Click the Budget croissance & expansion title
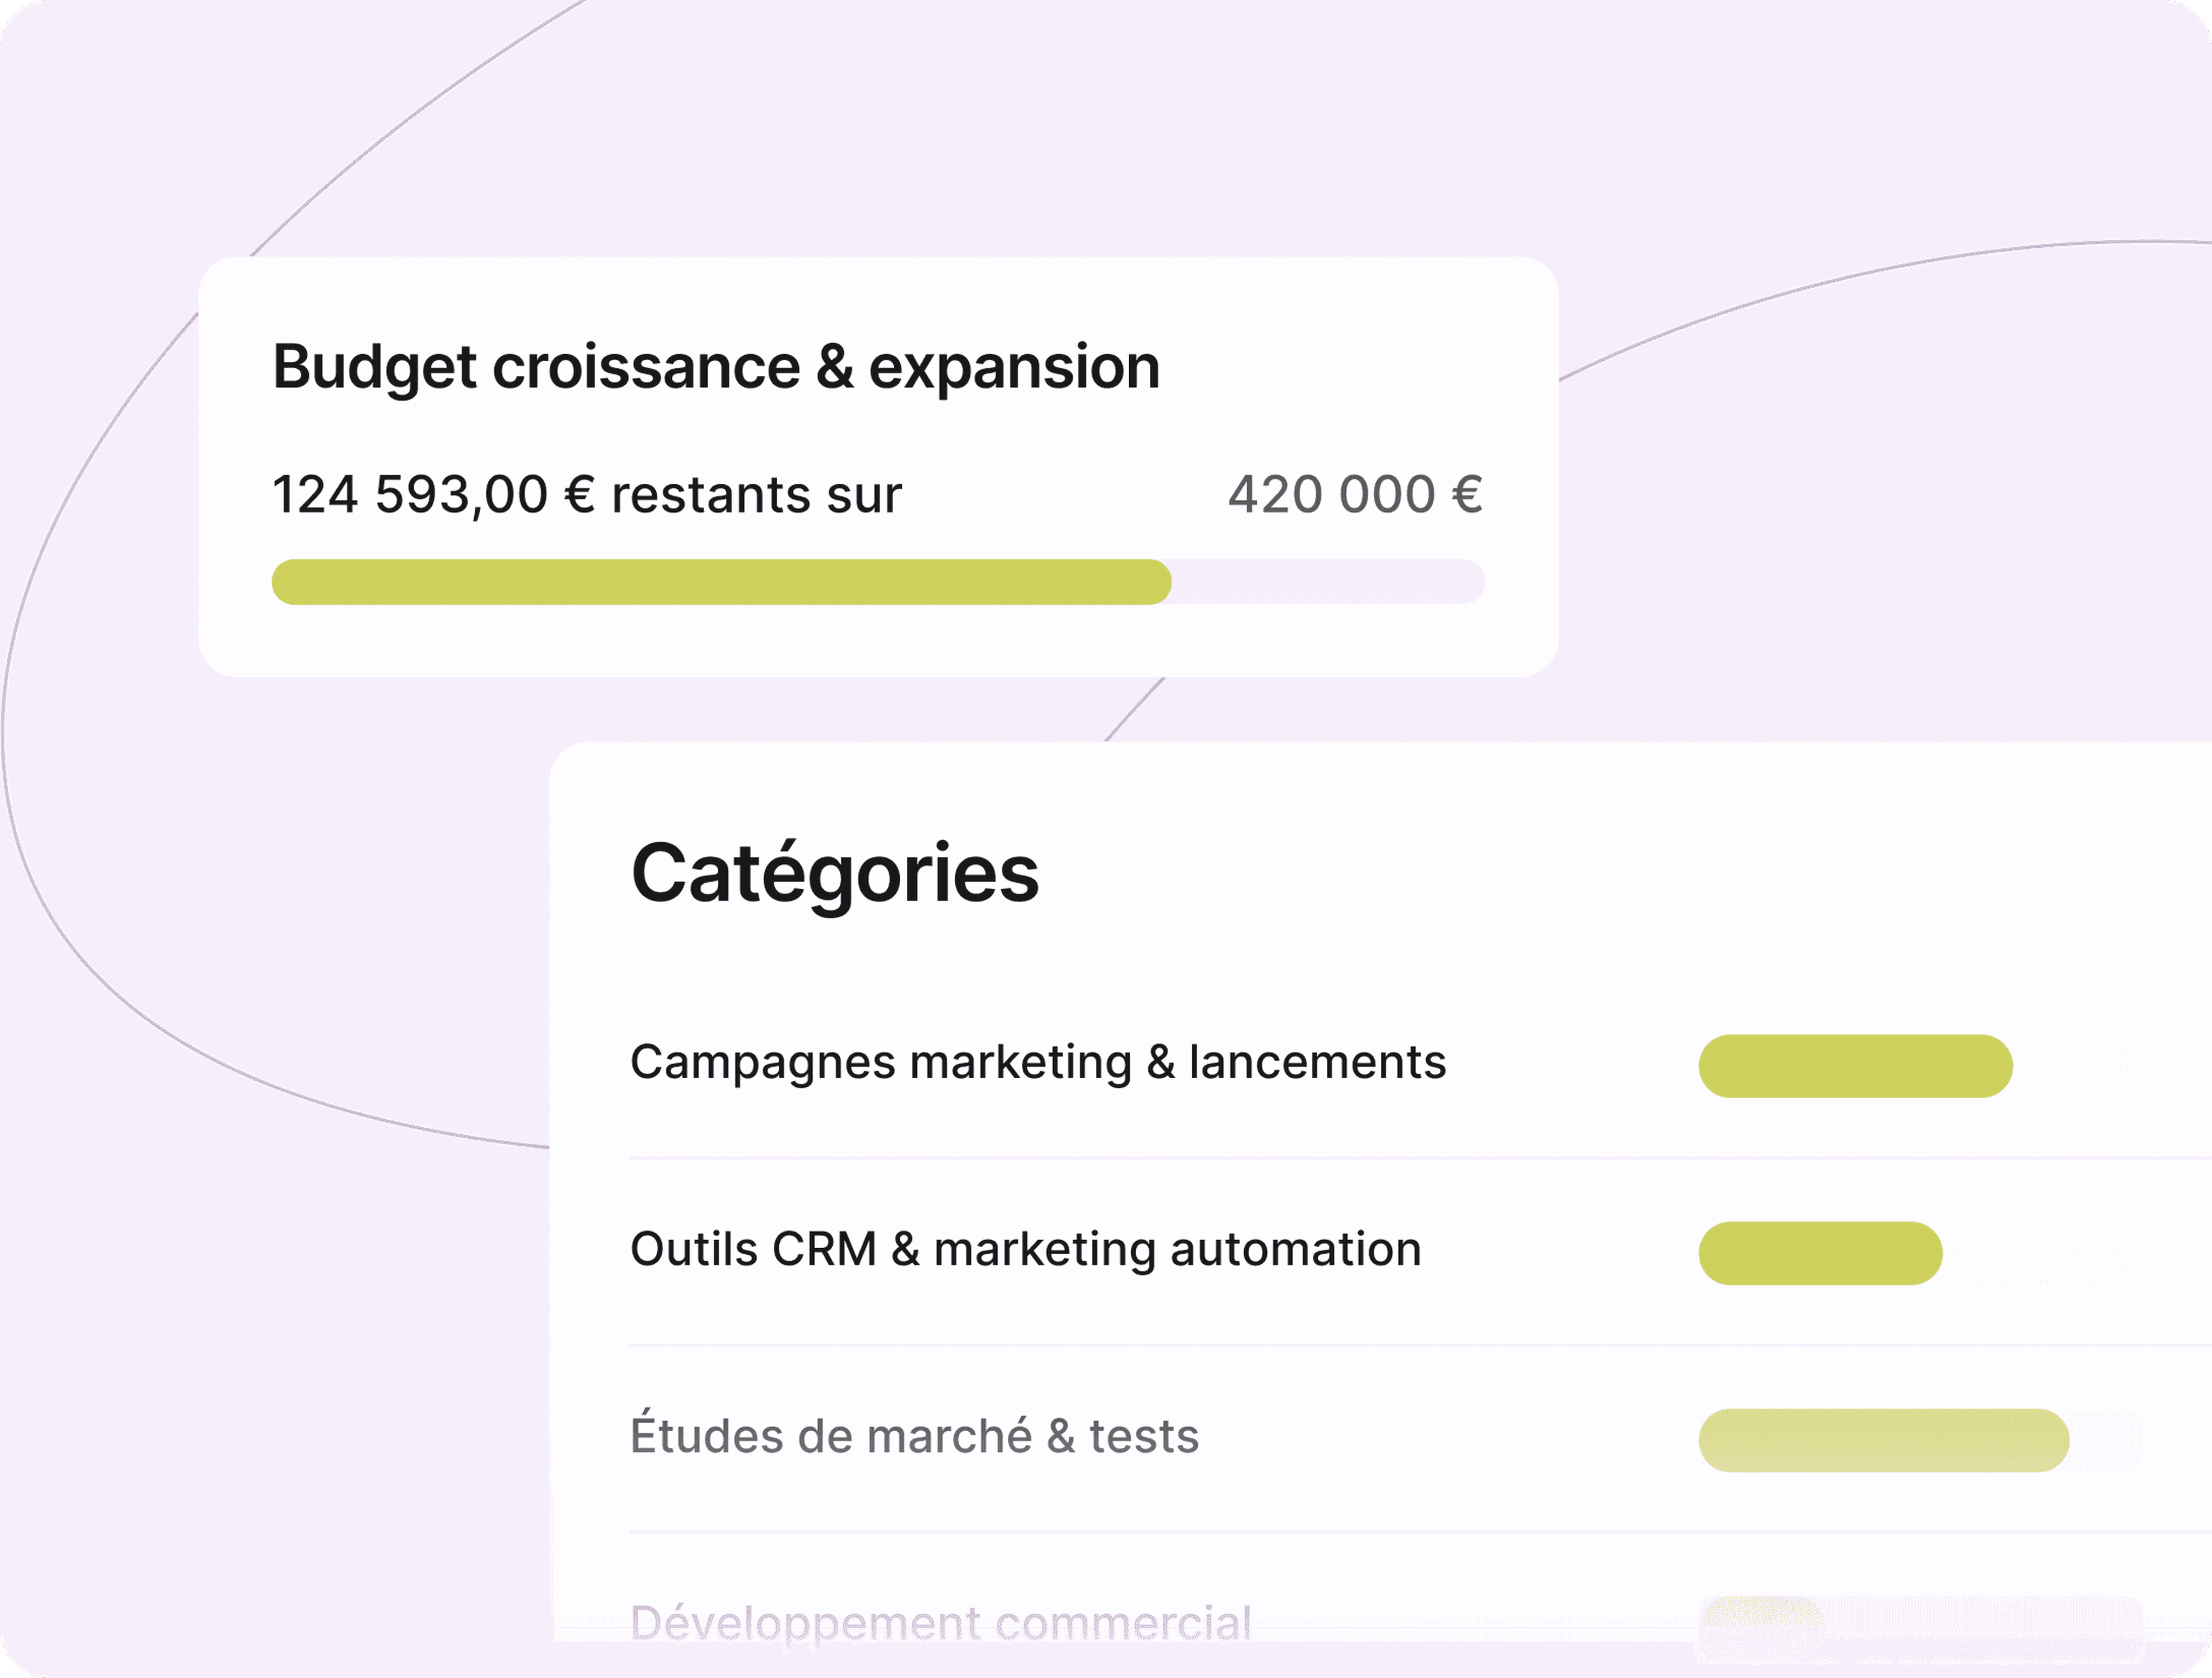 point(716,367)
